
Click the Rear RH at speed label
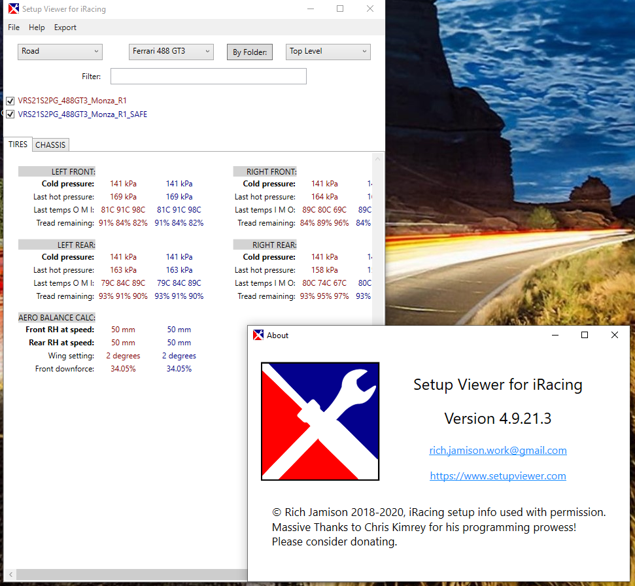click(61, 343)
